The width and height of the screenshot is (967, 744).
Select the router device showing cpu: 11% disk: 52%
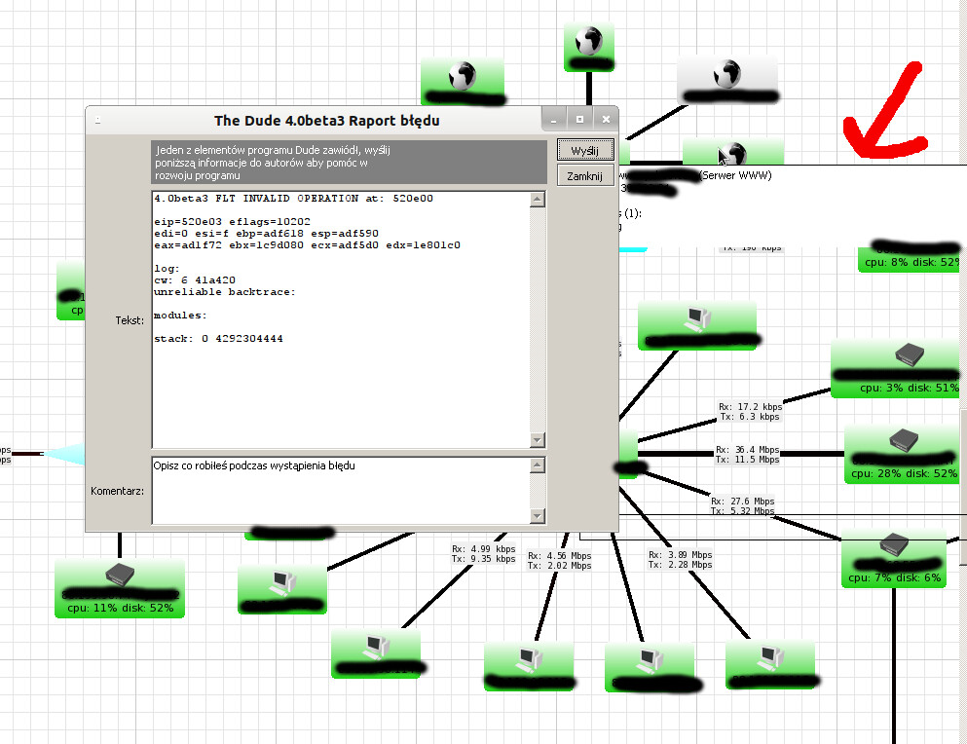[120, 588]
